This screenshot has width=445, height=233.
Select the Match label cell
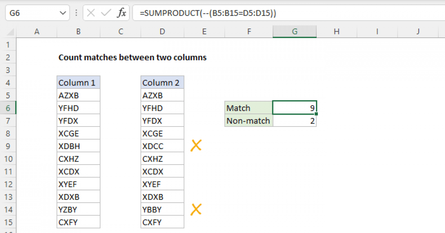tap(248, 108)
